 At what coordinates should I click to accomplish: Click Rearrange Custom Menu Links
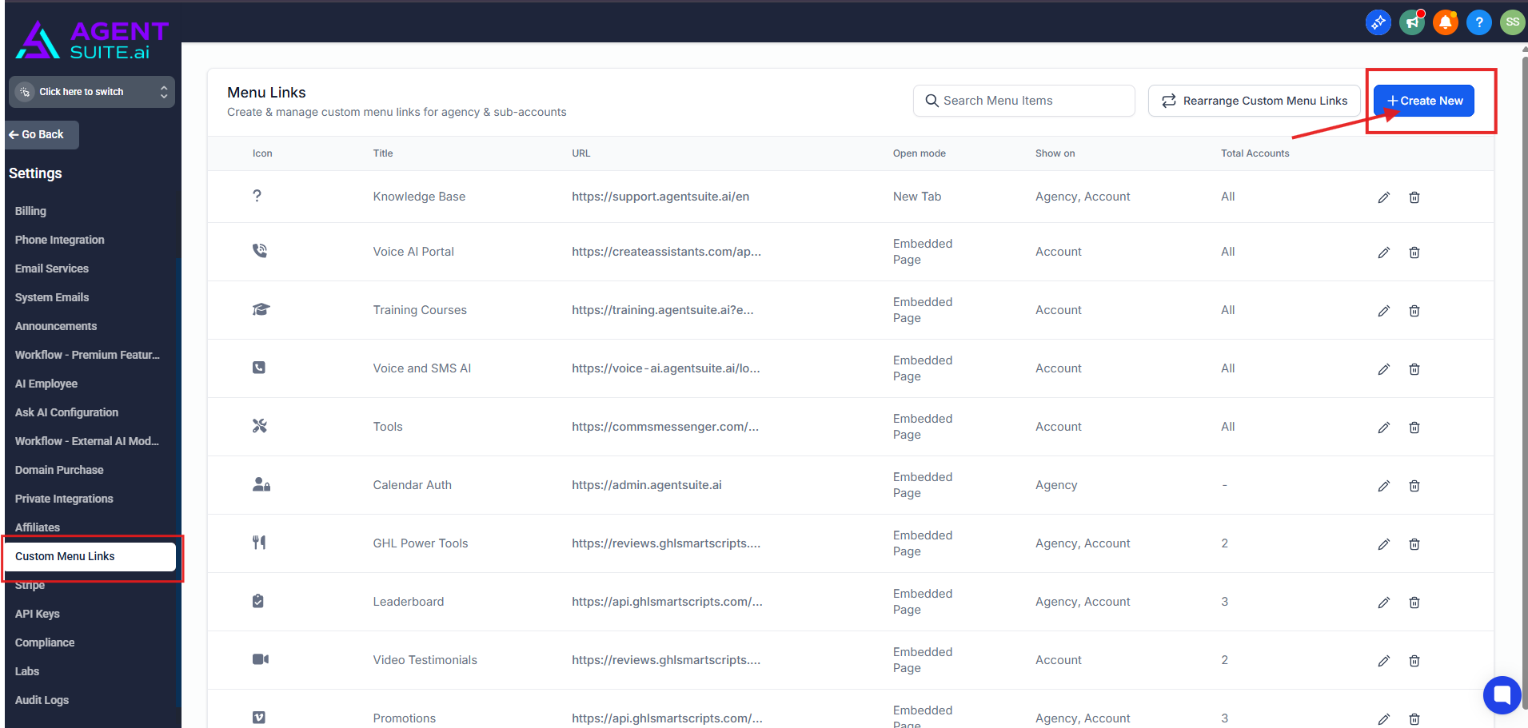(1254, 101)
